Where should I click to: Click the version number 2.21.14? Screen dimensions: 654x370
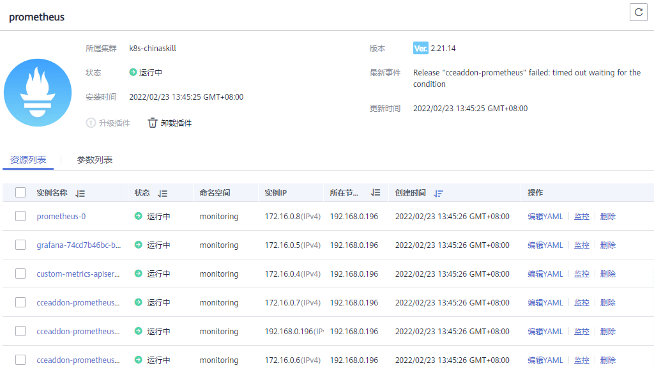coord(443,49)
